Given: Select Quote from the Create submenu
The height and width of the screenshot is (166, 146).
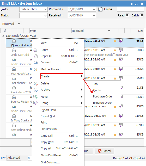Looking at the screenshot, I should click(97, 90).
